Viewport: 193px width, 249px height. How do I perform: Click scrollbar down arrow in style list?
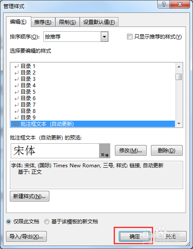[179, 124]
